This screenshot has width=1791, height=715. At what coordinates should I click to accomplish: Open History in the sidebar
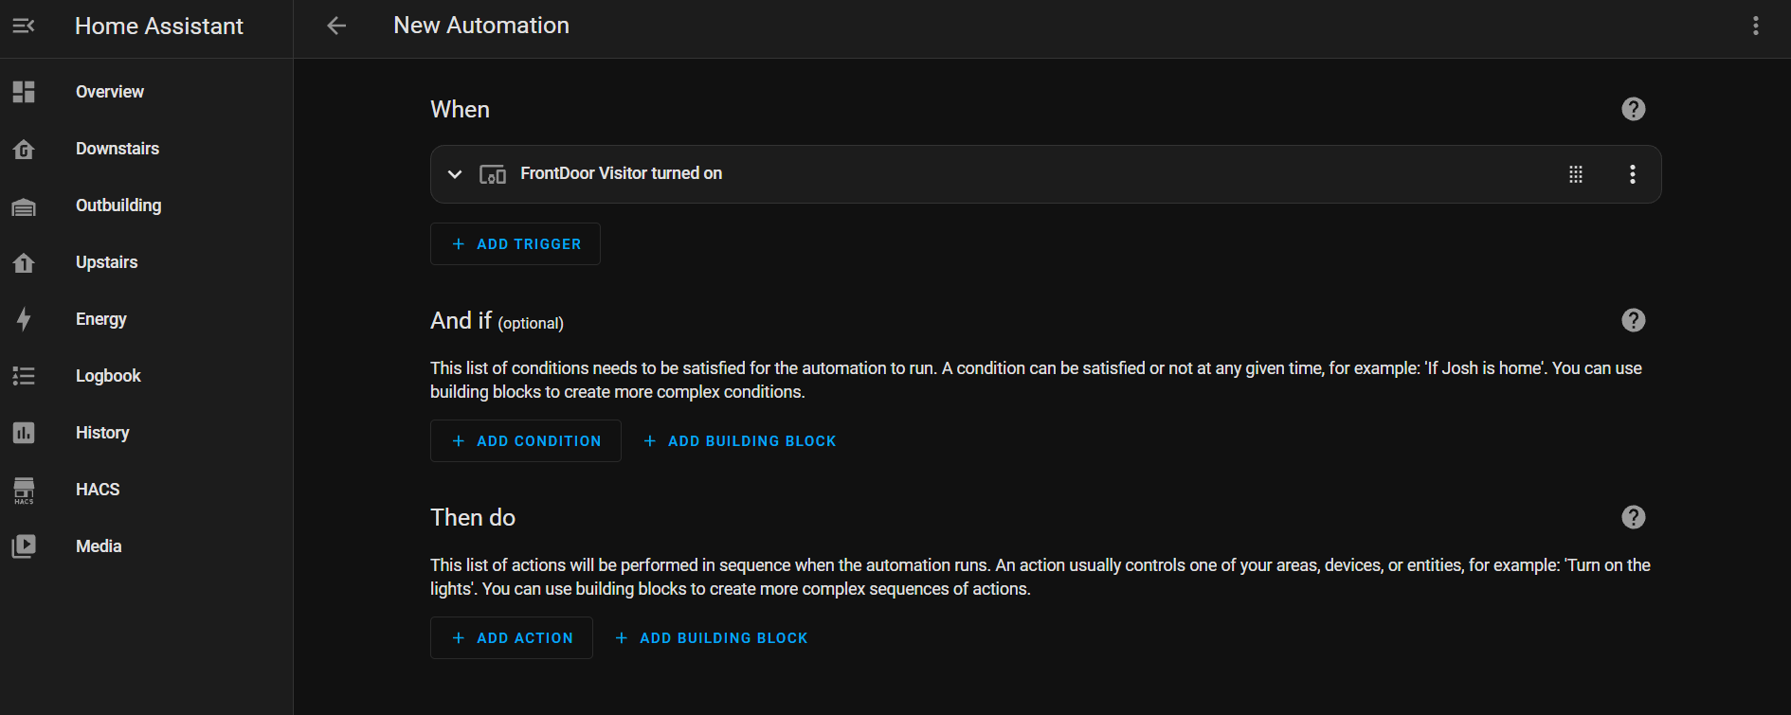[146, 433]
